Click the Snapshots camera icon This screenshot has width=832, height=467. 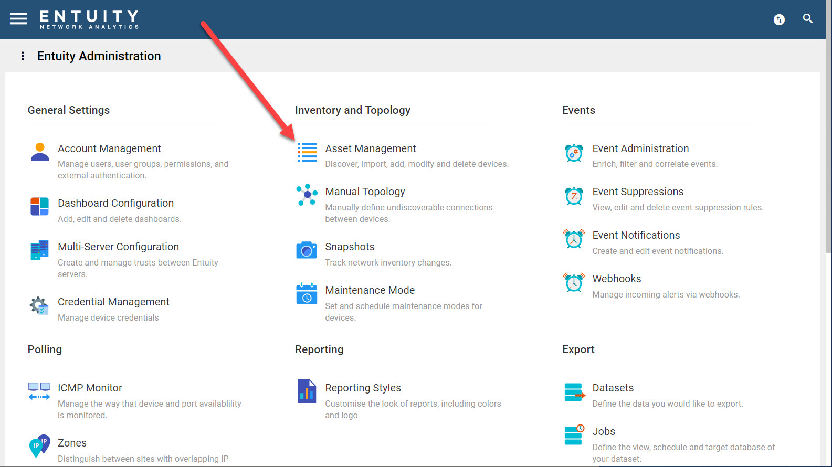307,250
